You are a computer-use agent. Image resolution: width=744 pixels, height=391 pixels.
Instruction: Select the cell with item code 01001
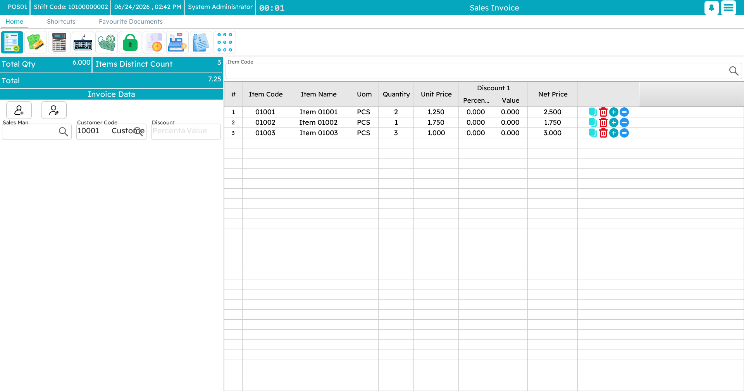pyautogui.click(x=265, y=112)
